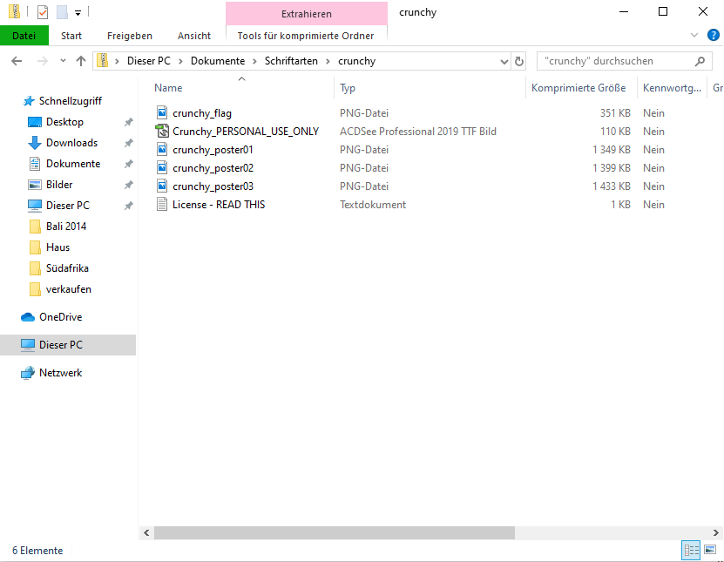Click the zip folder icon in title bar
Image resolution: width=724 pixels, height=562 pixels.
(14, 12)
